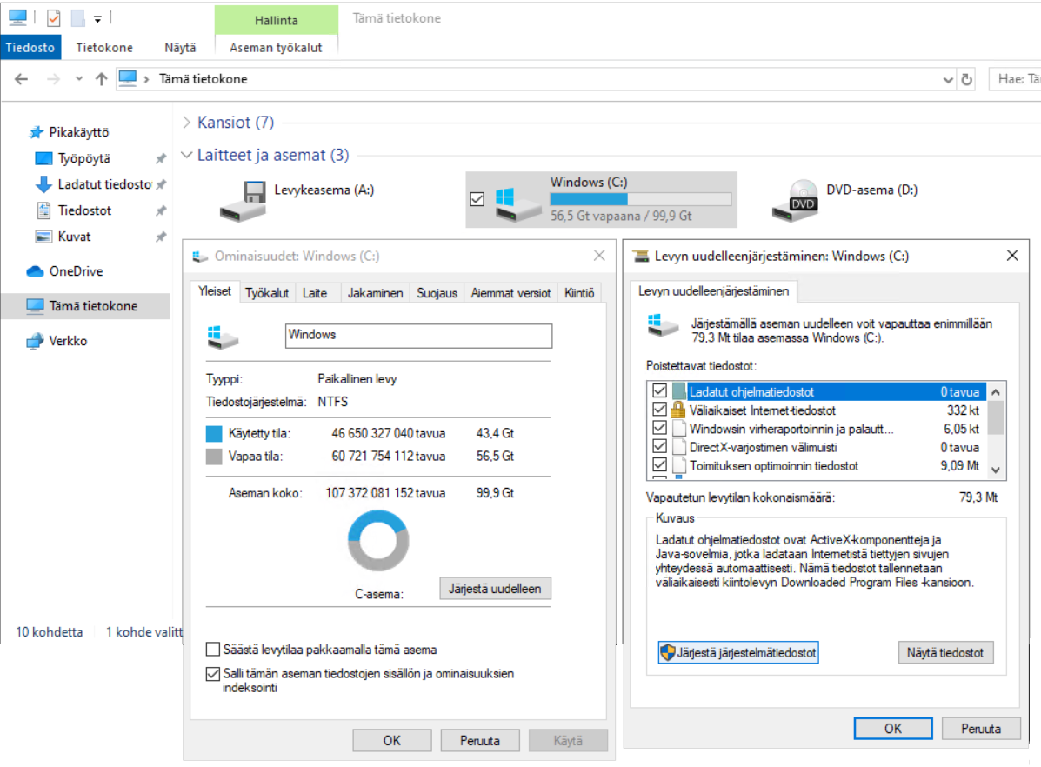Viewport: 1041px width, 767px height.
Task: Click the file list scroll up arrow
Action: (995, 392)
